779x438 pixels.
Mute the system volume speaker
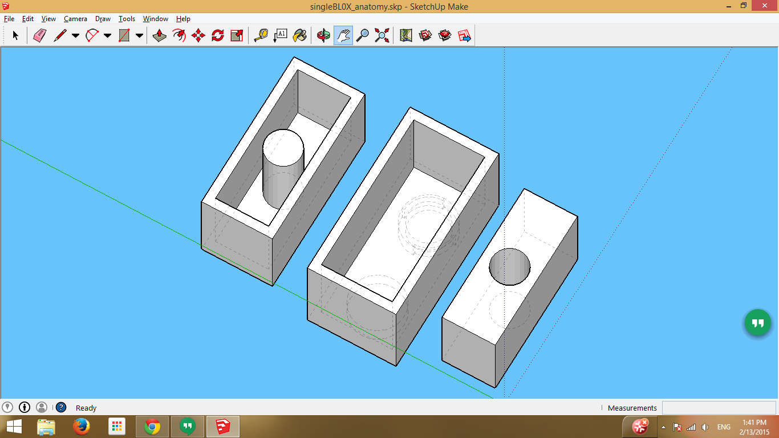(705, 426)
